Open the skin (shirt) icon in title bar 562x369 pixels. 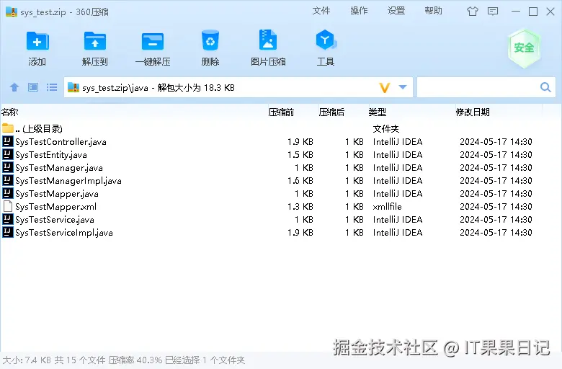click(473, 12)
